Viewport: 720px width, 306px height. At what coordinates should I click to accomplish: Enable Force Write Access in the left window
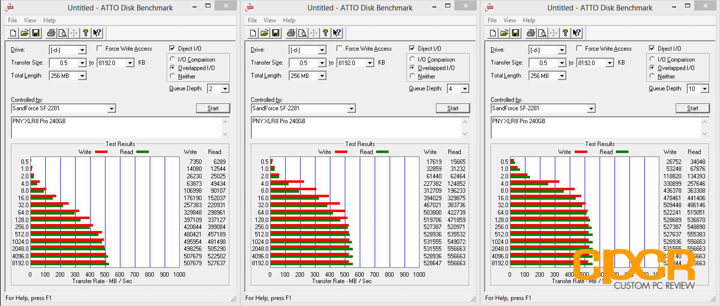(100, 49)
